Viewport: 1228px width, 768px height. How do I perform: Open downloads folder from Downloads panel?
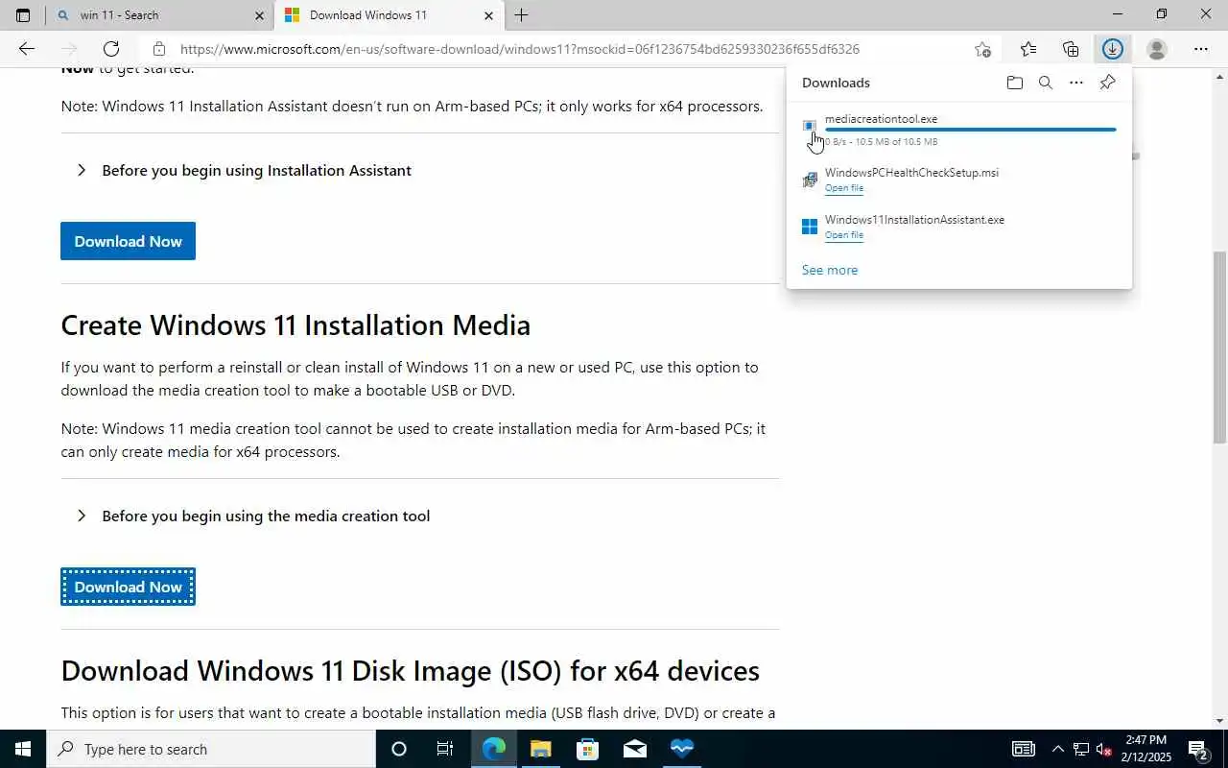coord(1015,83)
